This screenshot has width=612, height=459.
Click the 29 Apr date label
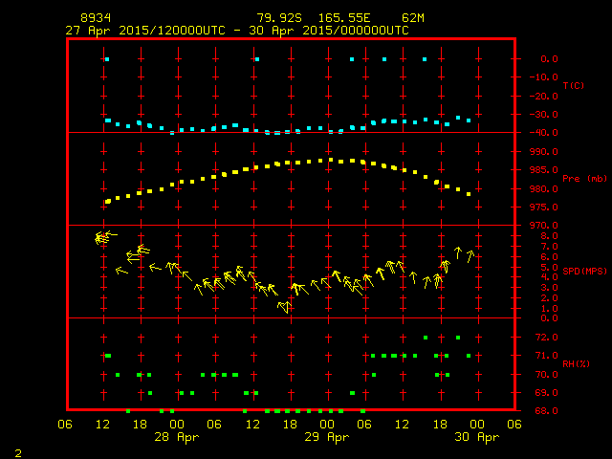(327, 437)
